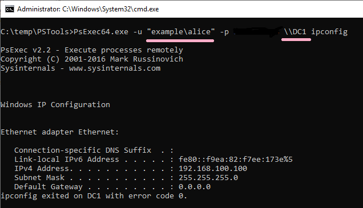Click the error code 0 exit message

click(x=94, y=196)
